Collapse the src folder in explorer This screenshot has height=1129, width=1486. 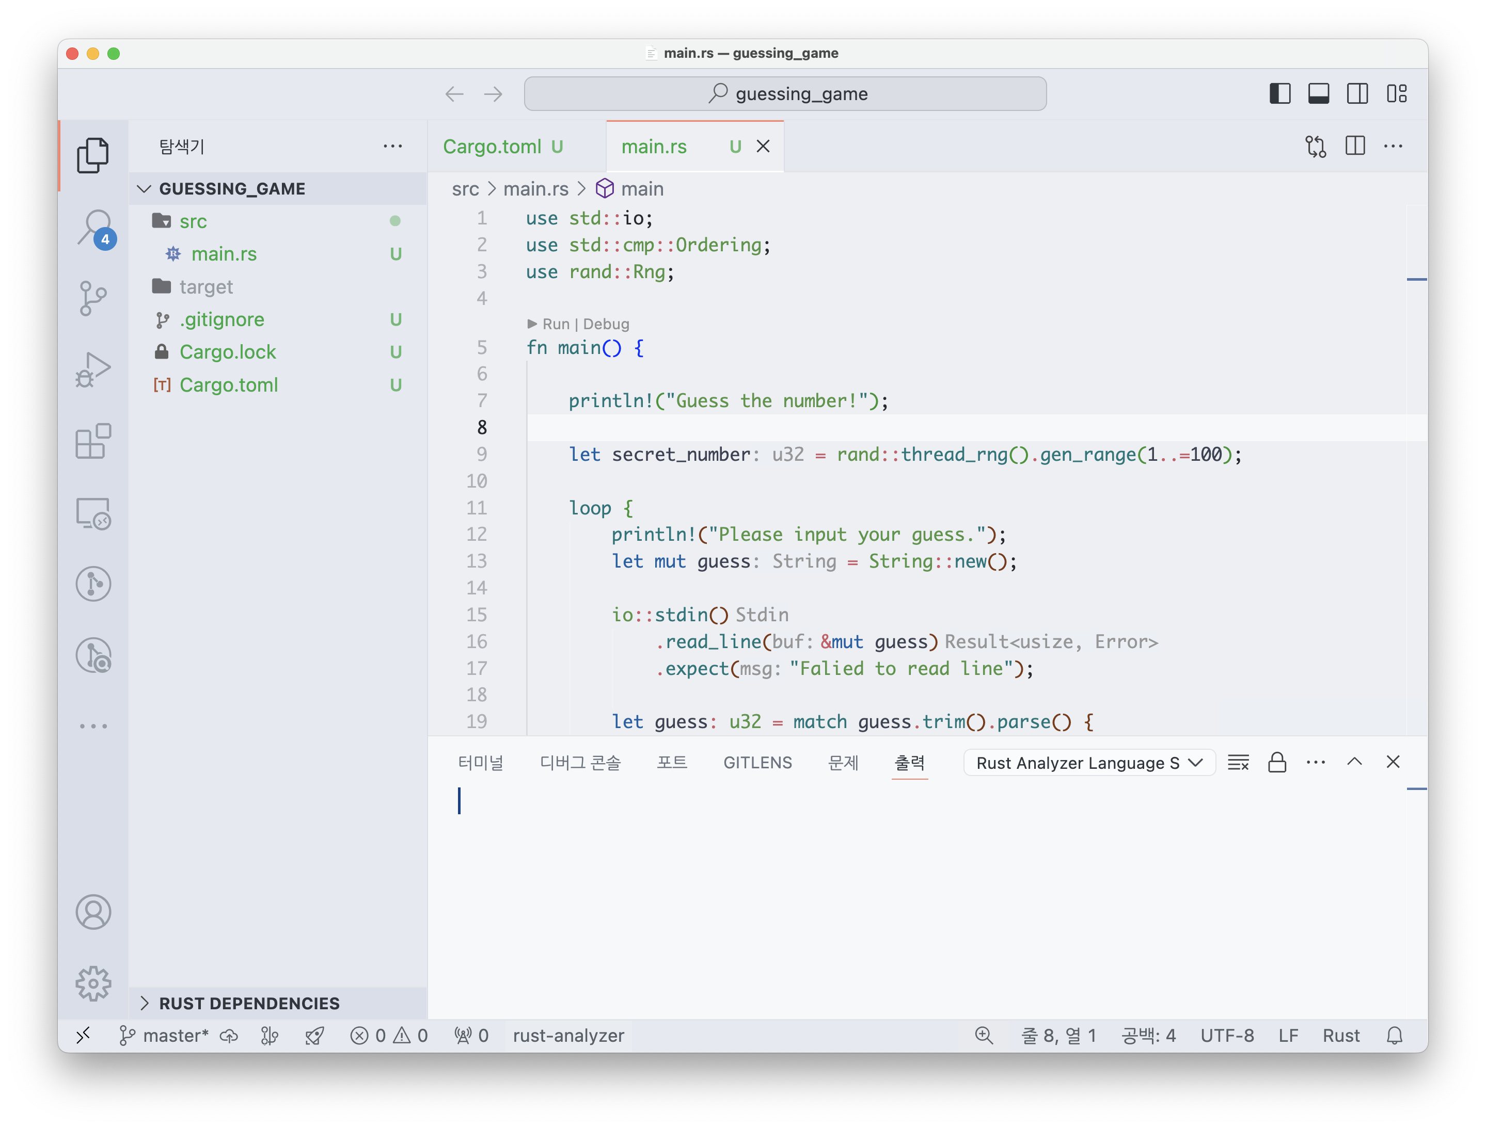[278, 221]
